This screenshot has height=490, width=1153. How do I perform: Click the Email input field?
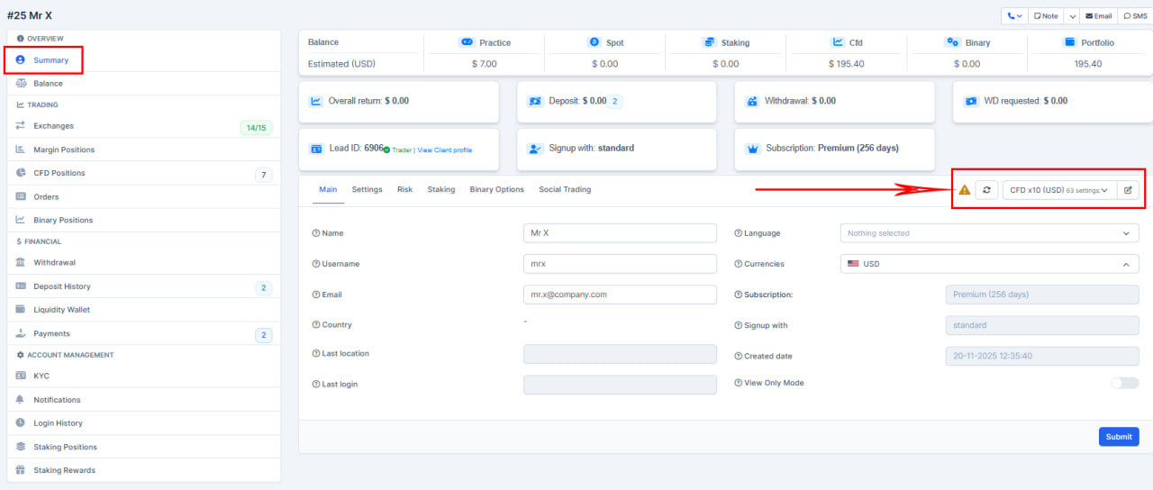619,295
